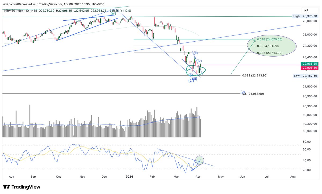Image resolution: width=322 pixels, height=194 pixels.
Task: Click the green 22,968.25 current price tag
Action: (310, 64)
